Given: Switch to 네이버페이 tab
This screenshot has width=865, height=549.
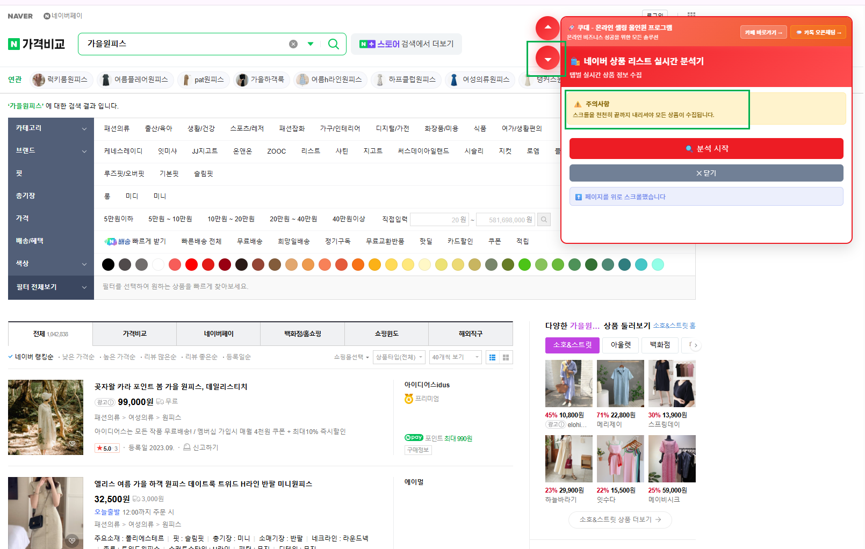Looking at the screenshot, I should (x=219, y=334).
